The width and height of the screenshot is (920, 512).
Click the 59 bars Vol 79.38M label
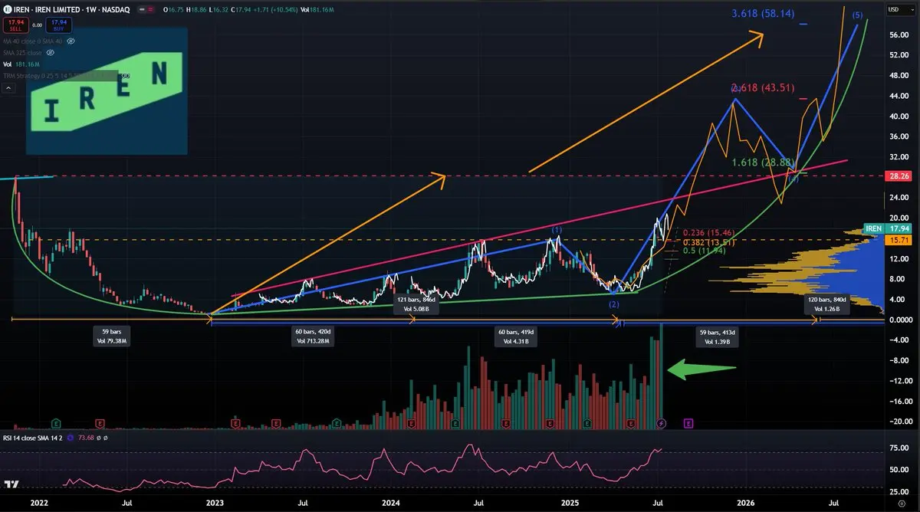(113, 335)
